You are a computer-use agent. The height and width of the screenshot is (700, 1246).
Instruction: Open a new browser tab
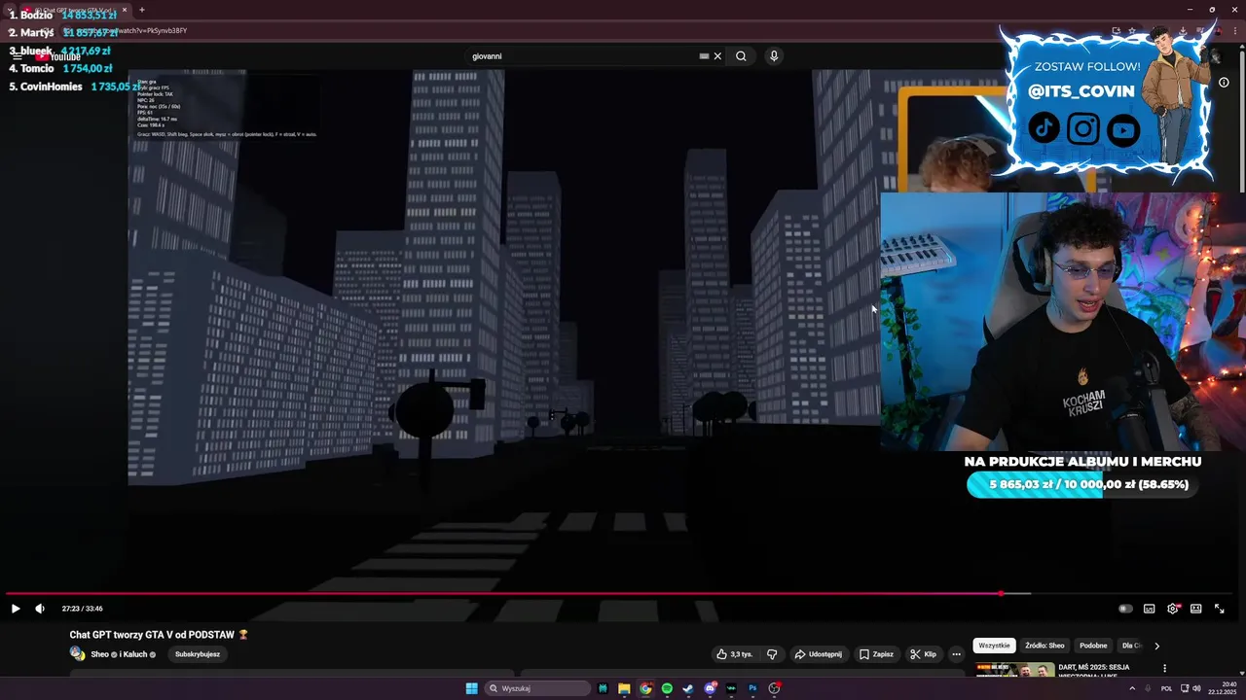[x=142, y=10]
